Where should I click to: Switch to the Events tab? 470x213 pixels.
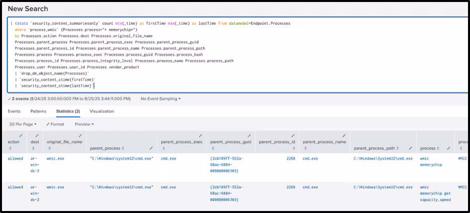(14, 111)
